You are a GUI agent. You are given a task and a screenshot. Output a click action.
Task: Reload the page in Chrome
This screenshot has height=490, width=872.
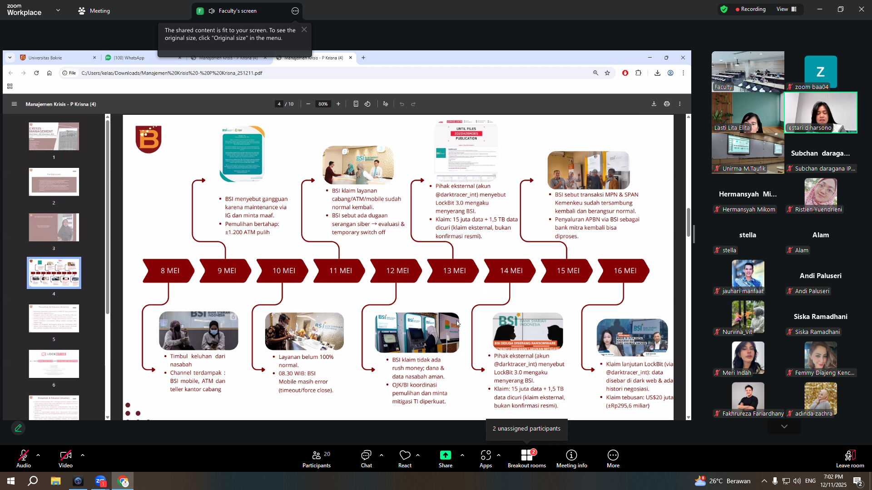[x=36, y=73]
